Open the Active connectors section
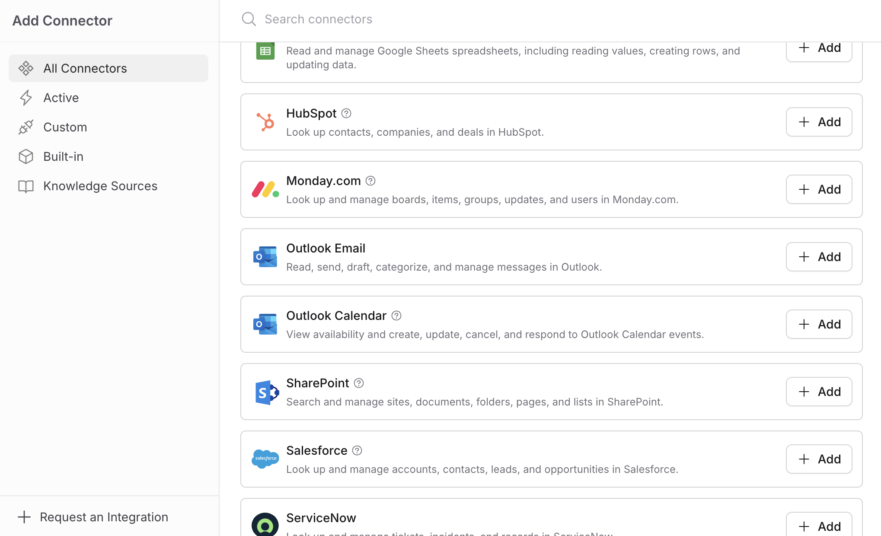The image size is (881, 536). point(109,98)
